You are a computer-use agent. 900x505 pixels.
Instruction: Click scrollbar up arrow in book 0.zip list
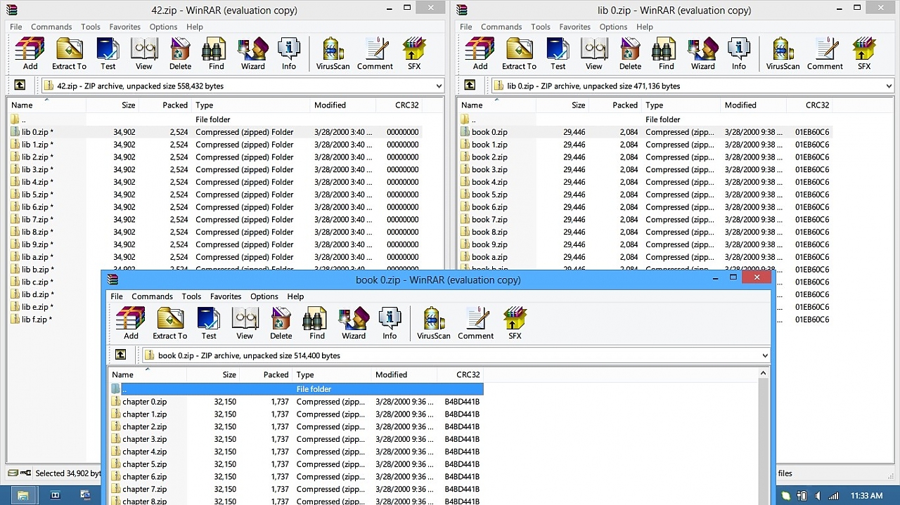click(x=763, y=374)
